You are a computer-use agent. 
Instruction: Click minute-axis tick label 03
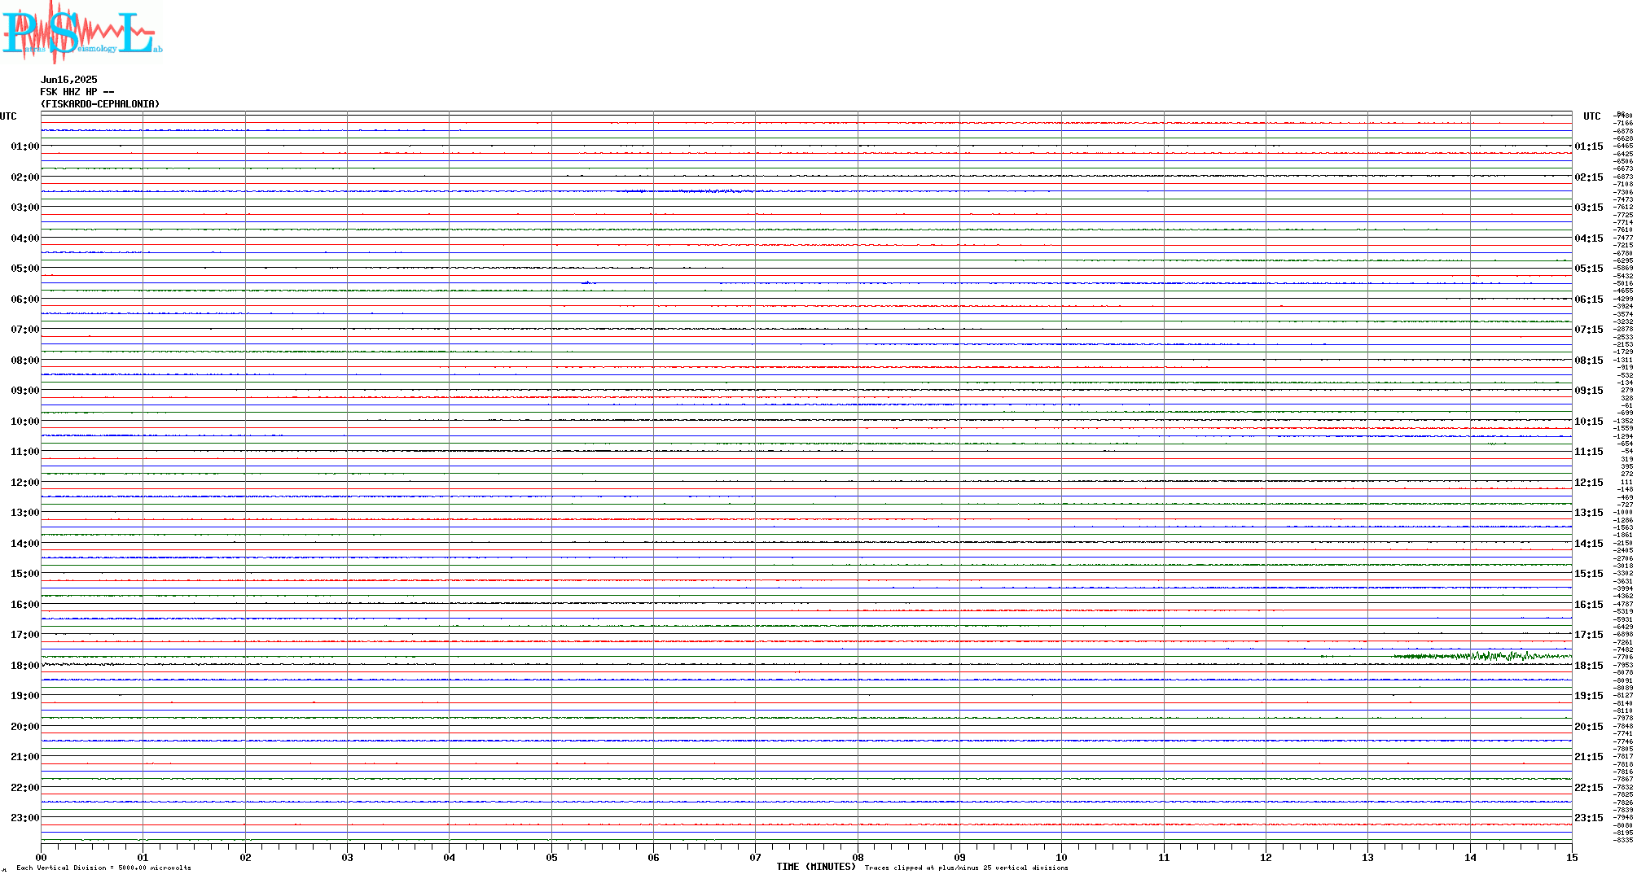pyautogui.click(x=348, y=857)
